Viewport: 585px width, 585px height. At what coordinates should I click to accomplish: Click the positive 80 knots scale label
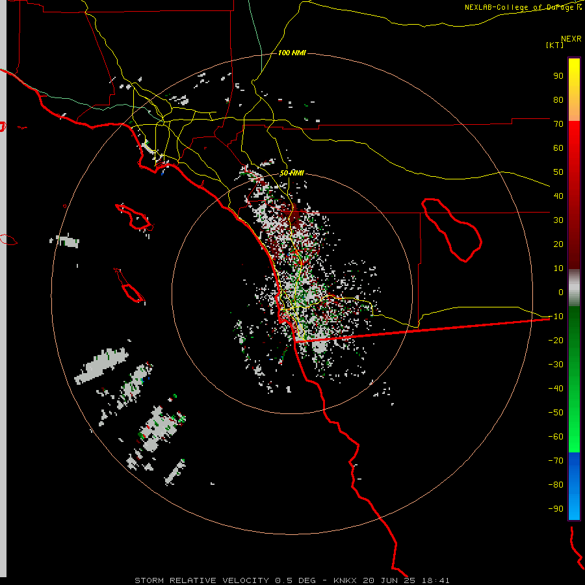(558, 100)
